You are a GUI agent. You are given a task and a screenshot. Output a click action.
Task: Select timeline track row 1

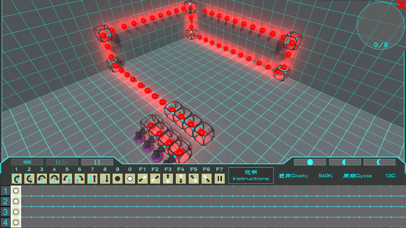tap(5, 191)
